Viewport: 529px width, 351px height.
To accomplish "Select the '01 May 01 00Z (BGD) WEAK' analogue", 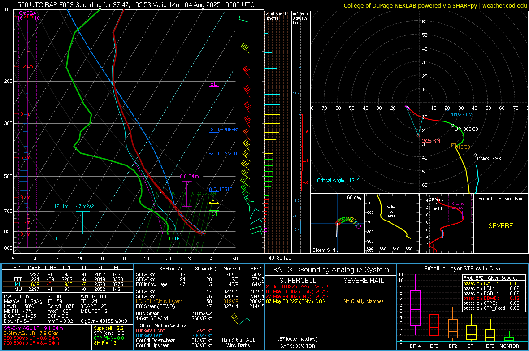I will click(x=297, y=291).
